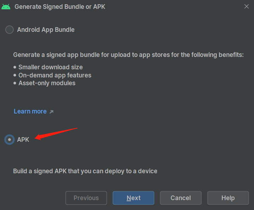
Task: Select the APK radio button
Action: pos(9,140)
